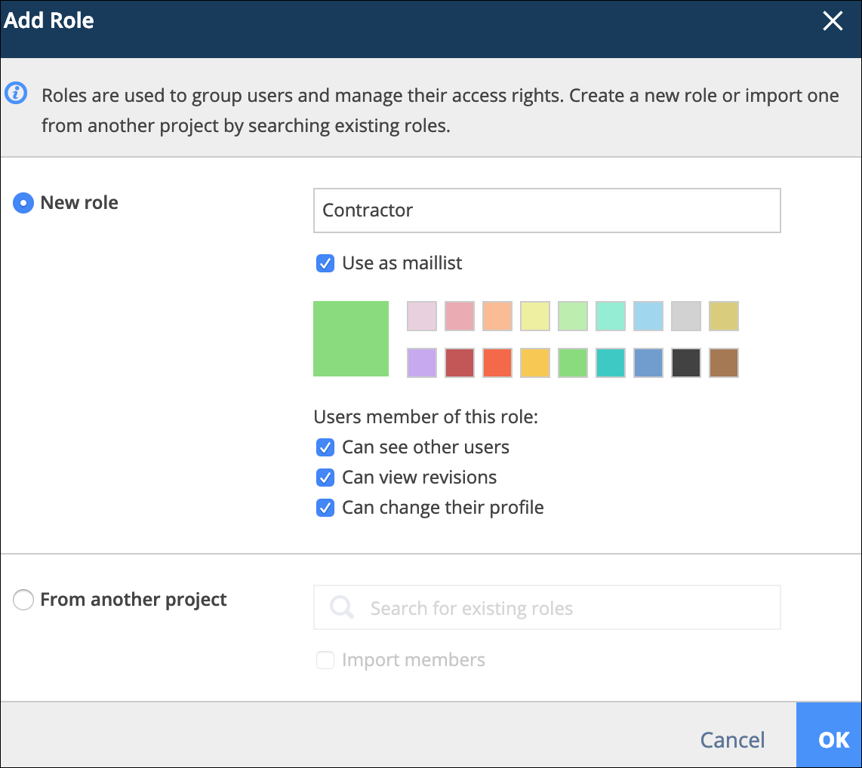Viewport: 862px width, 768px height.
Task: Click the Use as maillist label
Action: [x=402, y=263]
